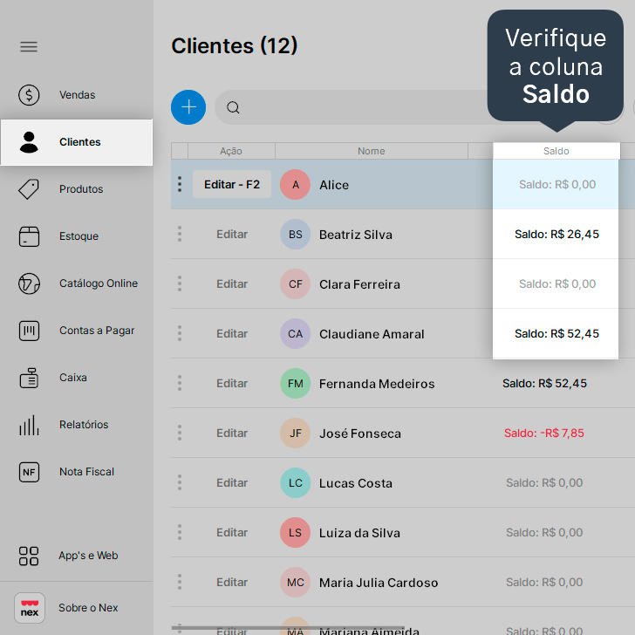Open Estoque box icon
Screen dimensions: 635x635
(29, 236)
